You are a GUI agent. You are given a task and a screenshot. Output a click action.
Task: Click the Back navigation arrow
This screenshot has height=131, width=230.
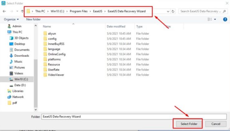coord(4,11)
